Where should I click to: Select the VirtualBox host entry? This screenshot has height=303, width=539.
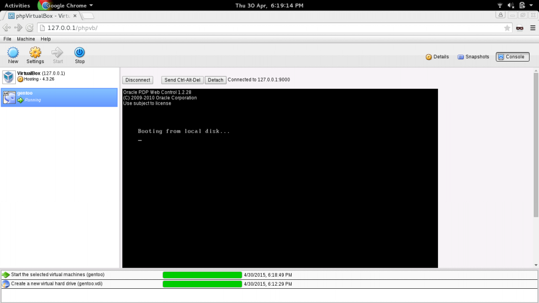coord(59,77)
